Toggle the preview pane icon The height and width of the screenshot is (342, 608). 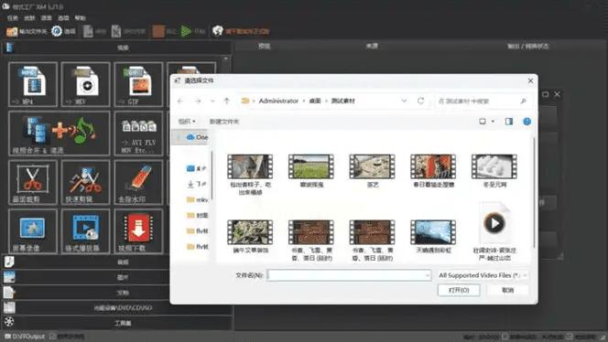point(509,122)
